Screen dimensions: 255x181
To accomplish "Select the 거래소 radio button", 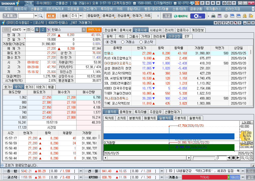I will click(123, 42).
